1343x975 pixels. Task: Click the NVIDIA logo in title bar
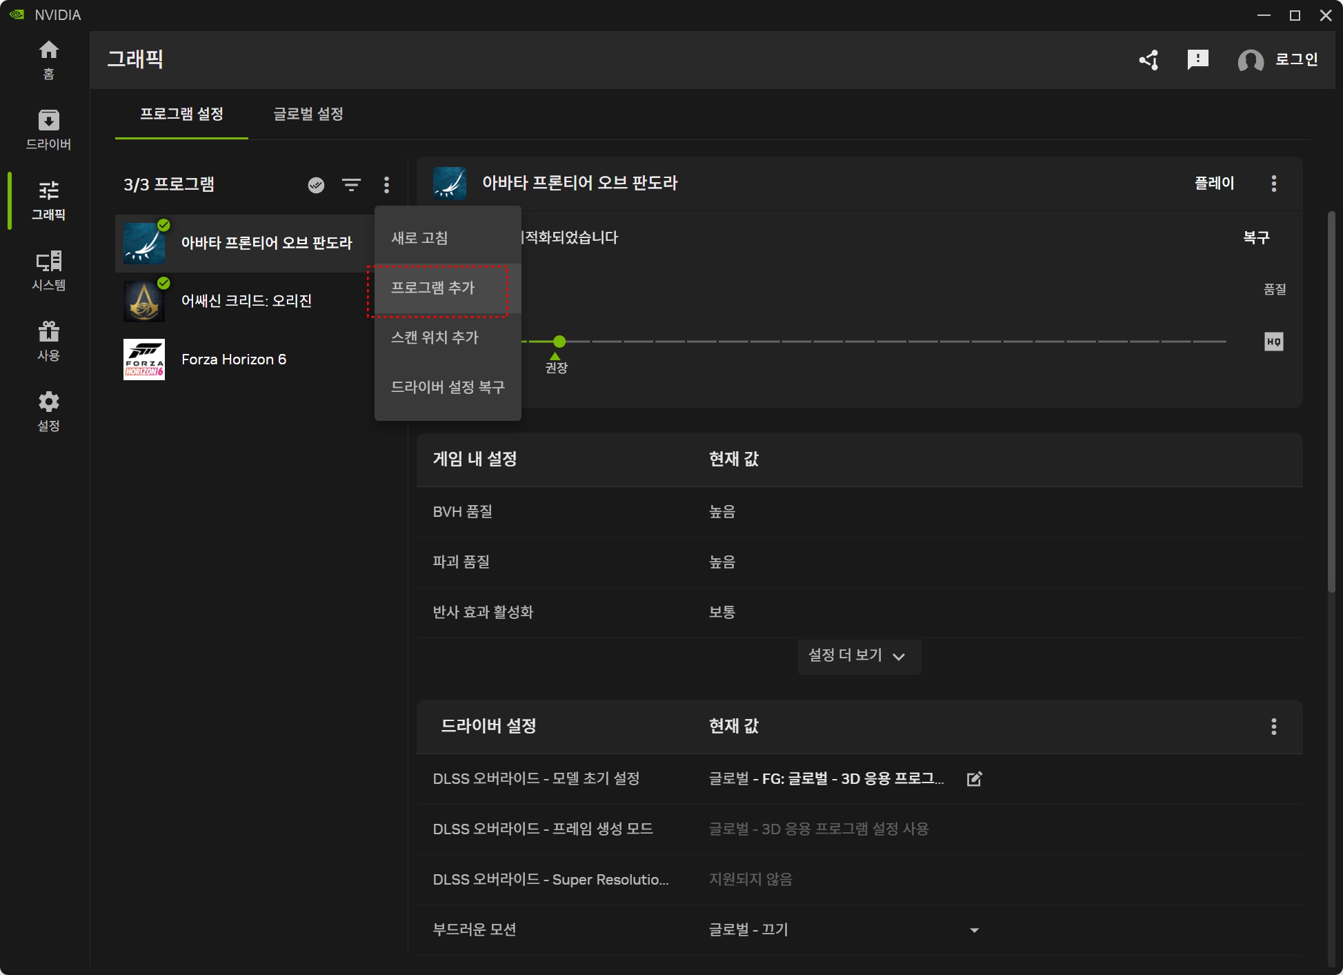(x=17, y=14)
